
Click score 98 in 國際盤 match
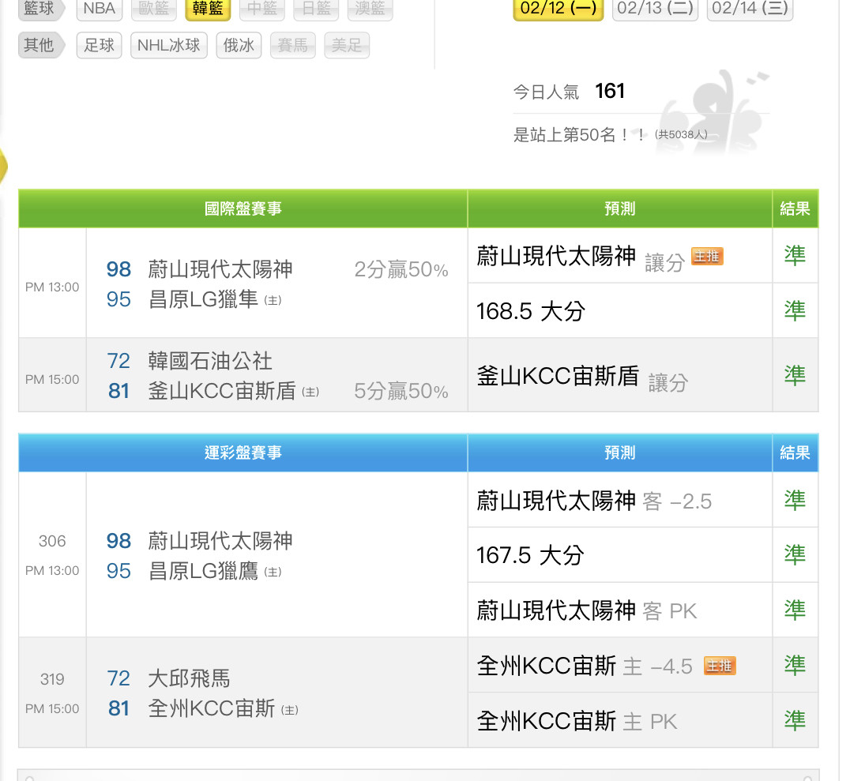click(x=118, y=269)
